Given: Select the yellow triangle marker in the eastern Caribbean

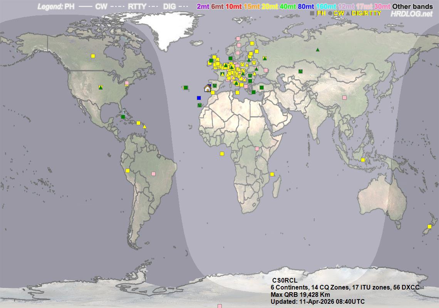Looking at the screenshot, I should [x=145, y=126].
